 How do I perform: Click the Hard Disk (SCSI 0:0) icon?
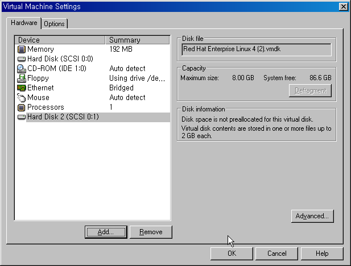22,59
